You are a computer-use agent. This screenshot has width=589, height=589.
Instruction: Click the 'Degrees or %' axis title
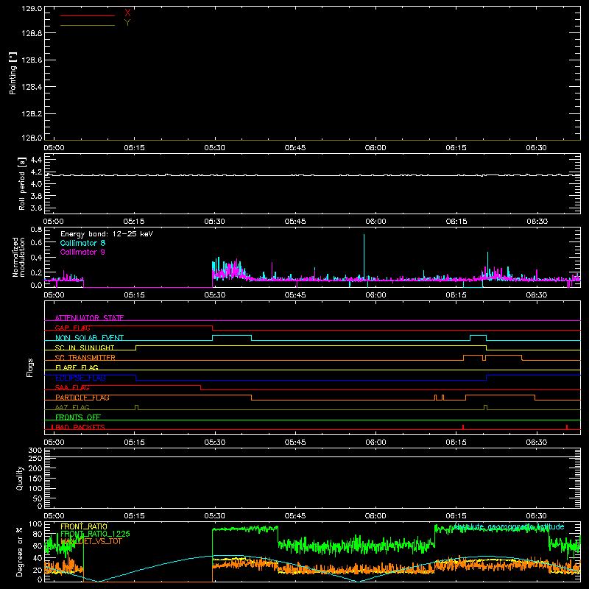[x=19, y=551]
